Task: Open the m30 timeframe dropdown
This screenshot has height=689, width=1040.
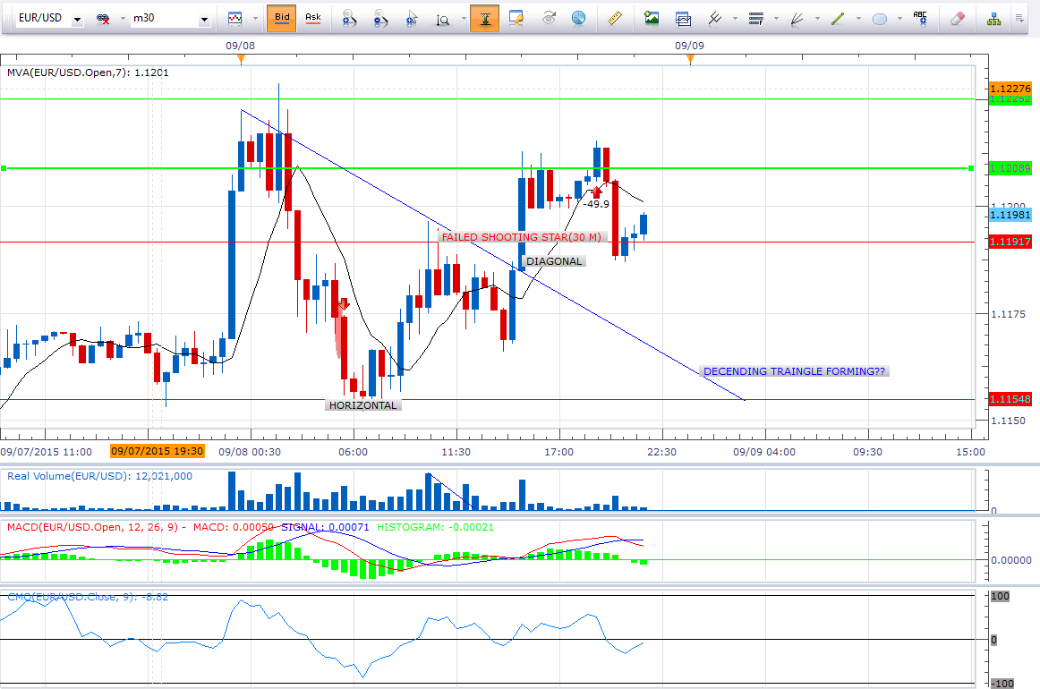Action: point(205,18)
